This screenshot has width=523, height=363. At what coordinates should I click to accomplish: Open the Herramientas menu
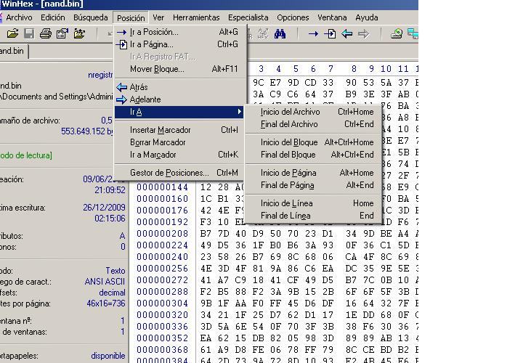[x=196, y=17]
